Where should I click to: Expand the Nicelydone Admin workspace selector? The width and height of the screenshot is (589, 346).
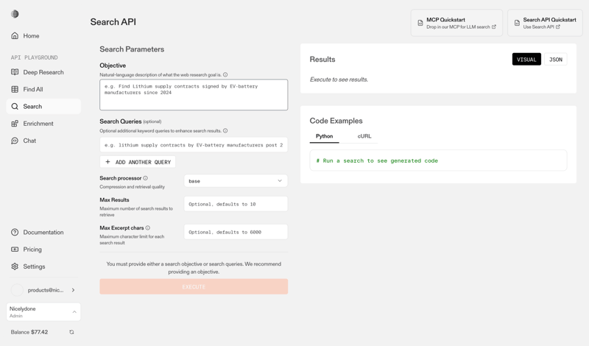pyautogui.click(x=43, y=312)
